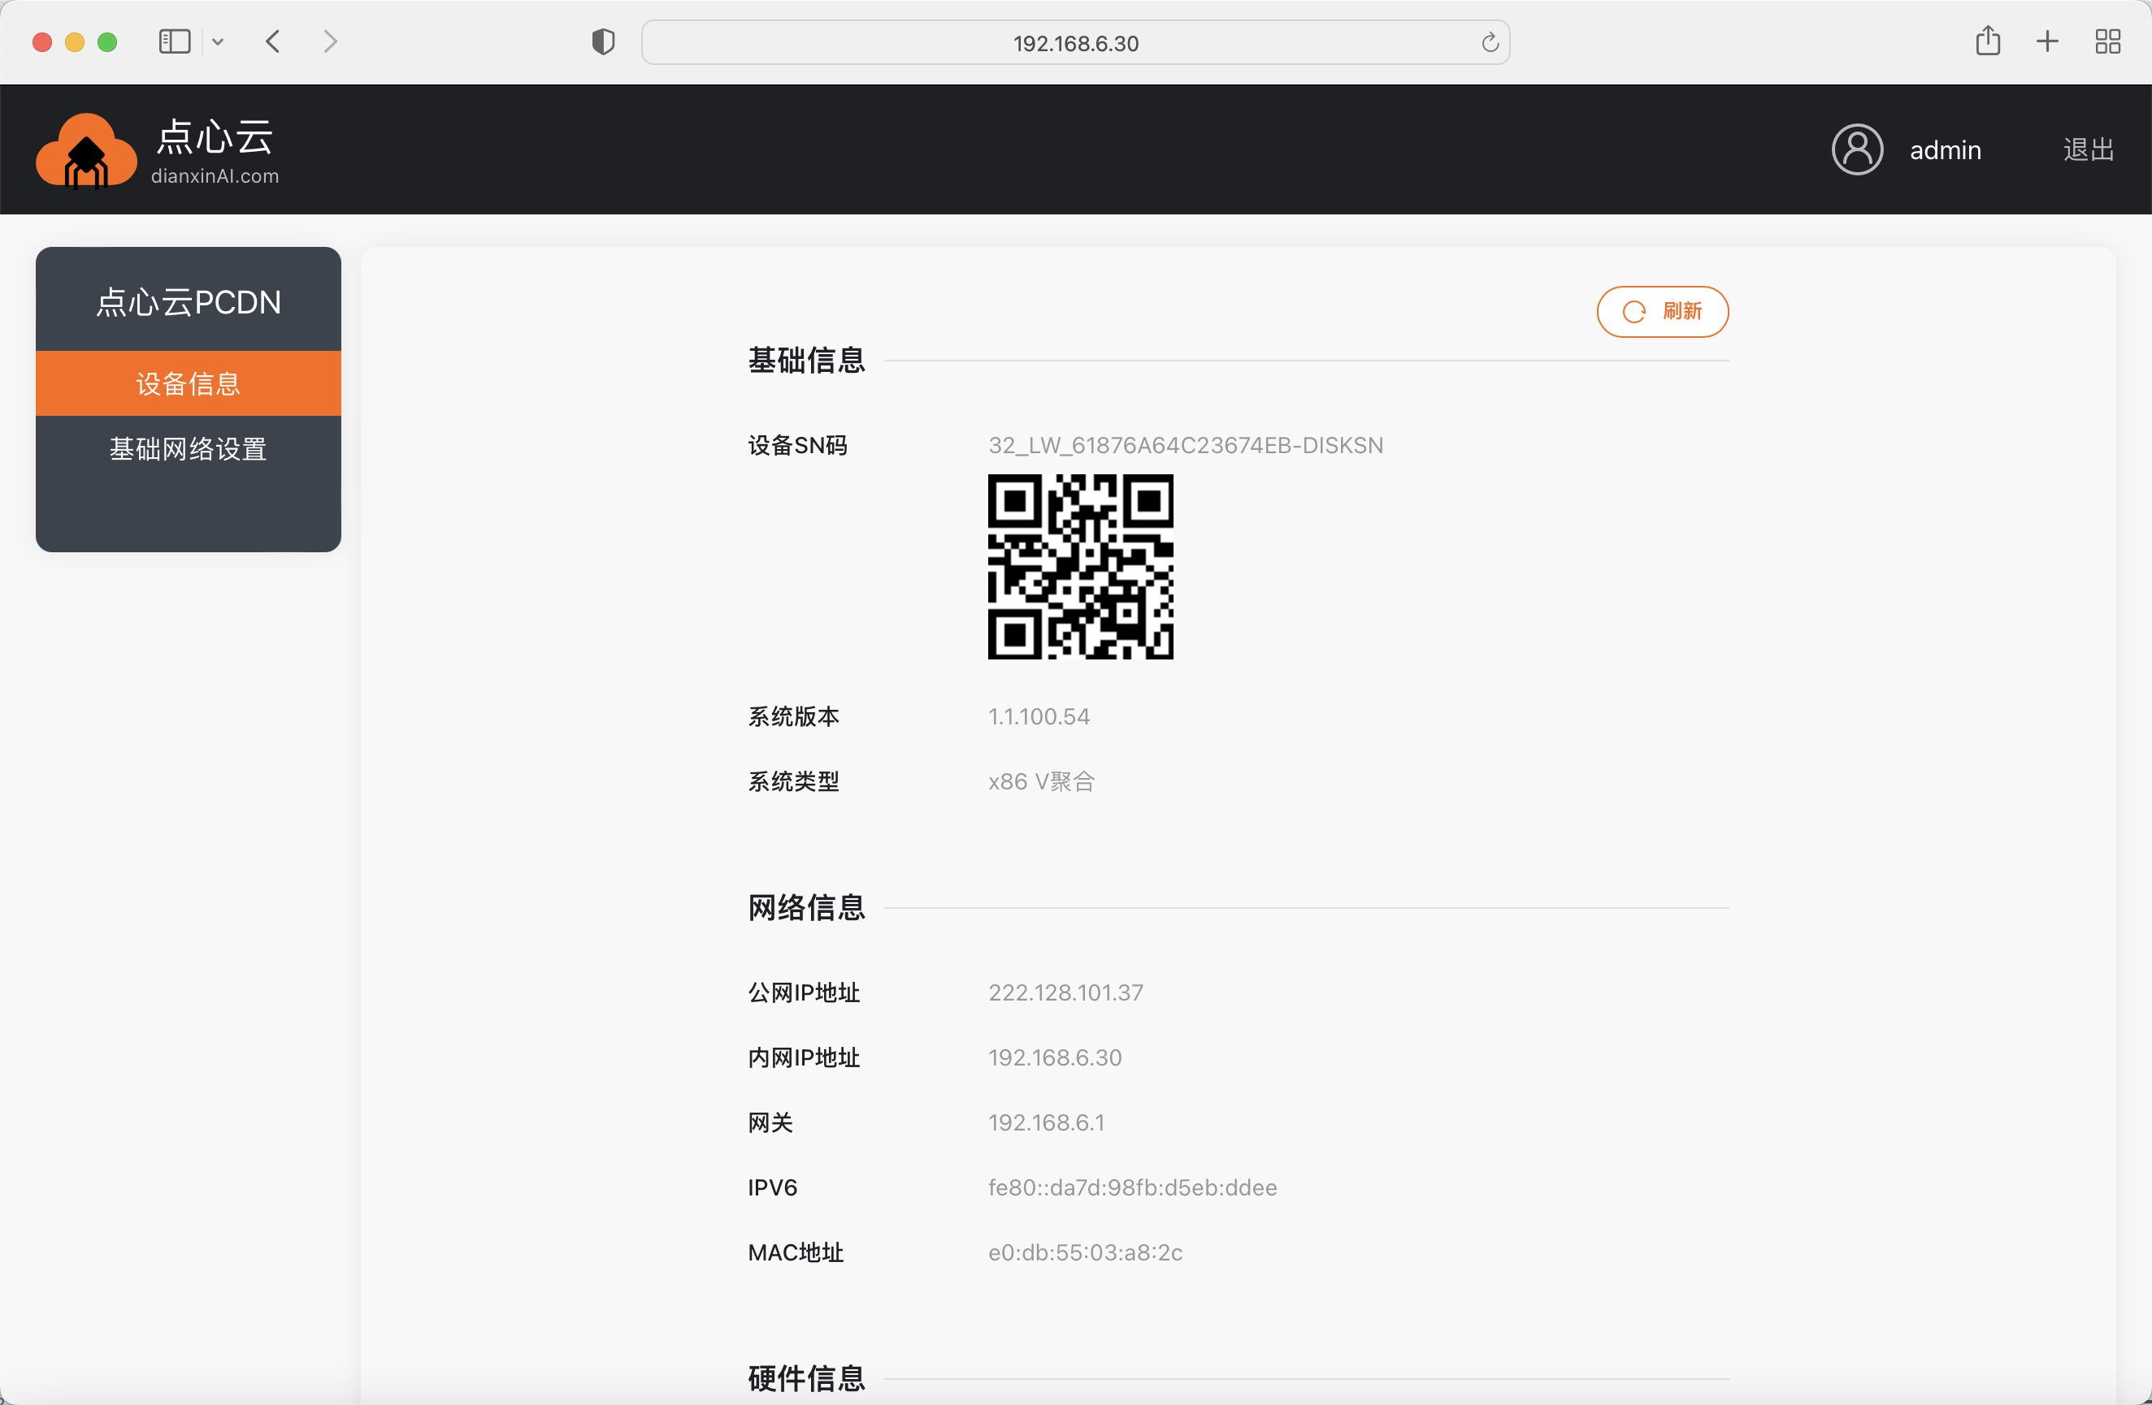Click the 基础信息 section heading

coord(806,361)
